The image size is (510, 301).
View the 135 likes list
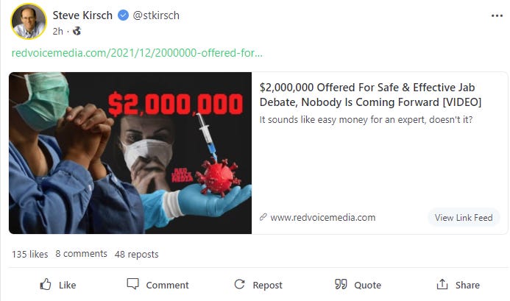[30, 254]
